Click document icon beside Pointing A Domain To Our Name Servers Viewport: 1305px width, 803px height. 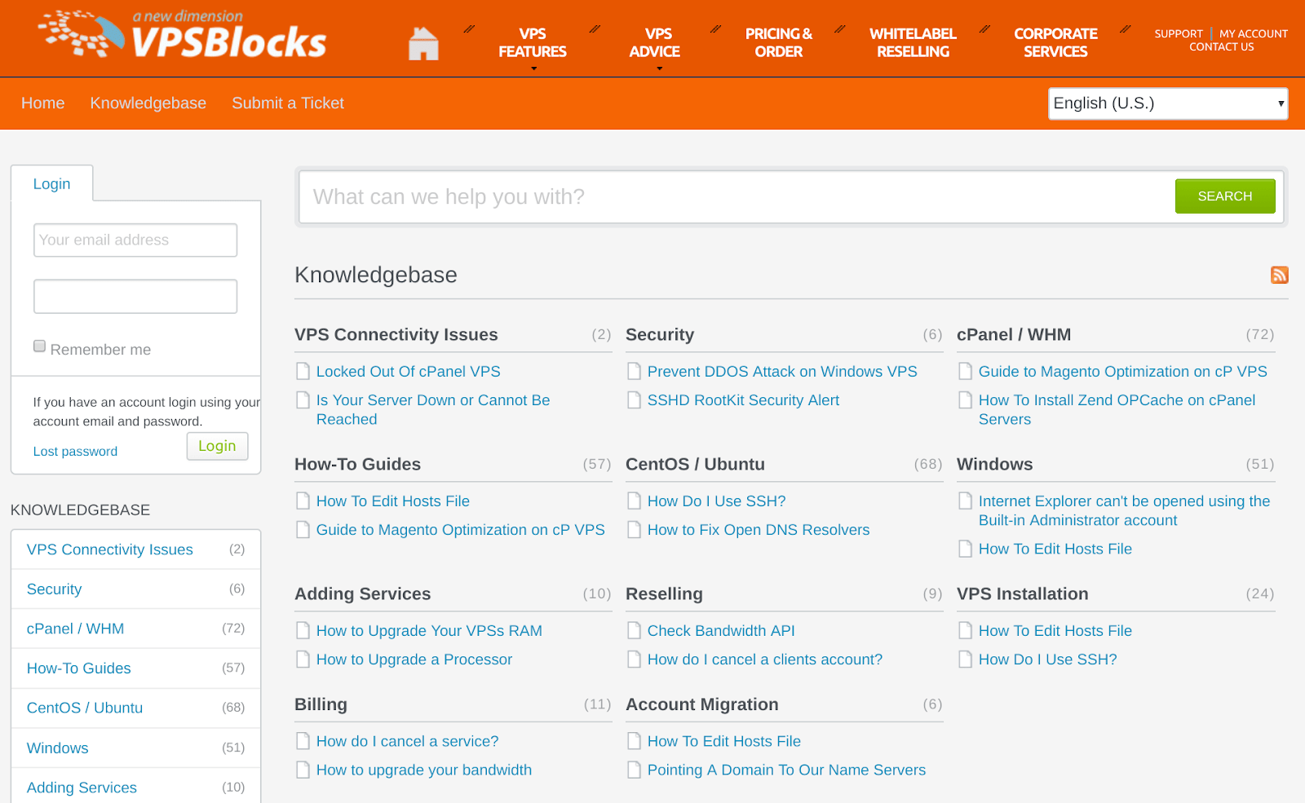634,770
